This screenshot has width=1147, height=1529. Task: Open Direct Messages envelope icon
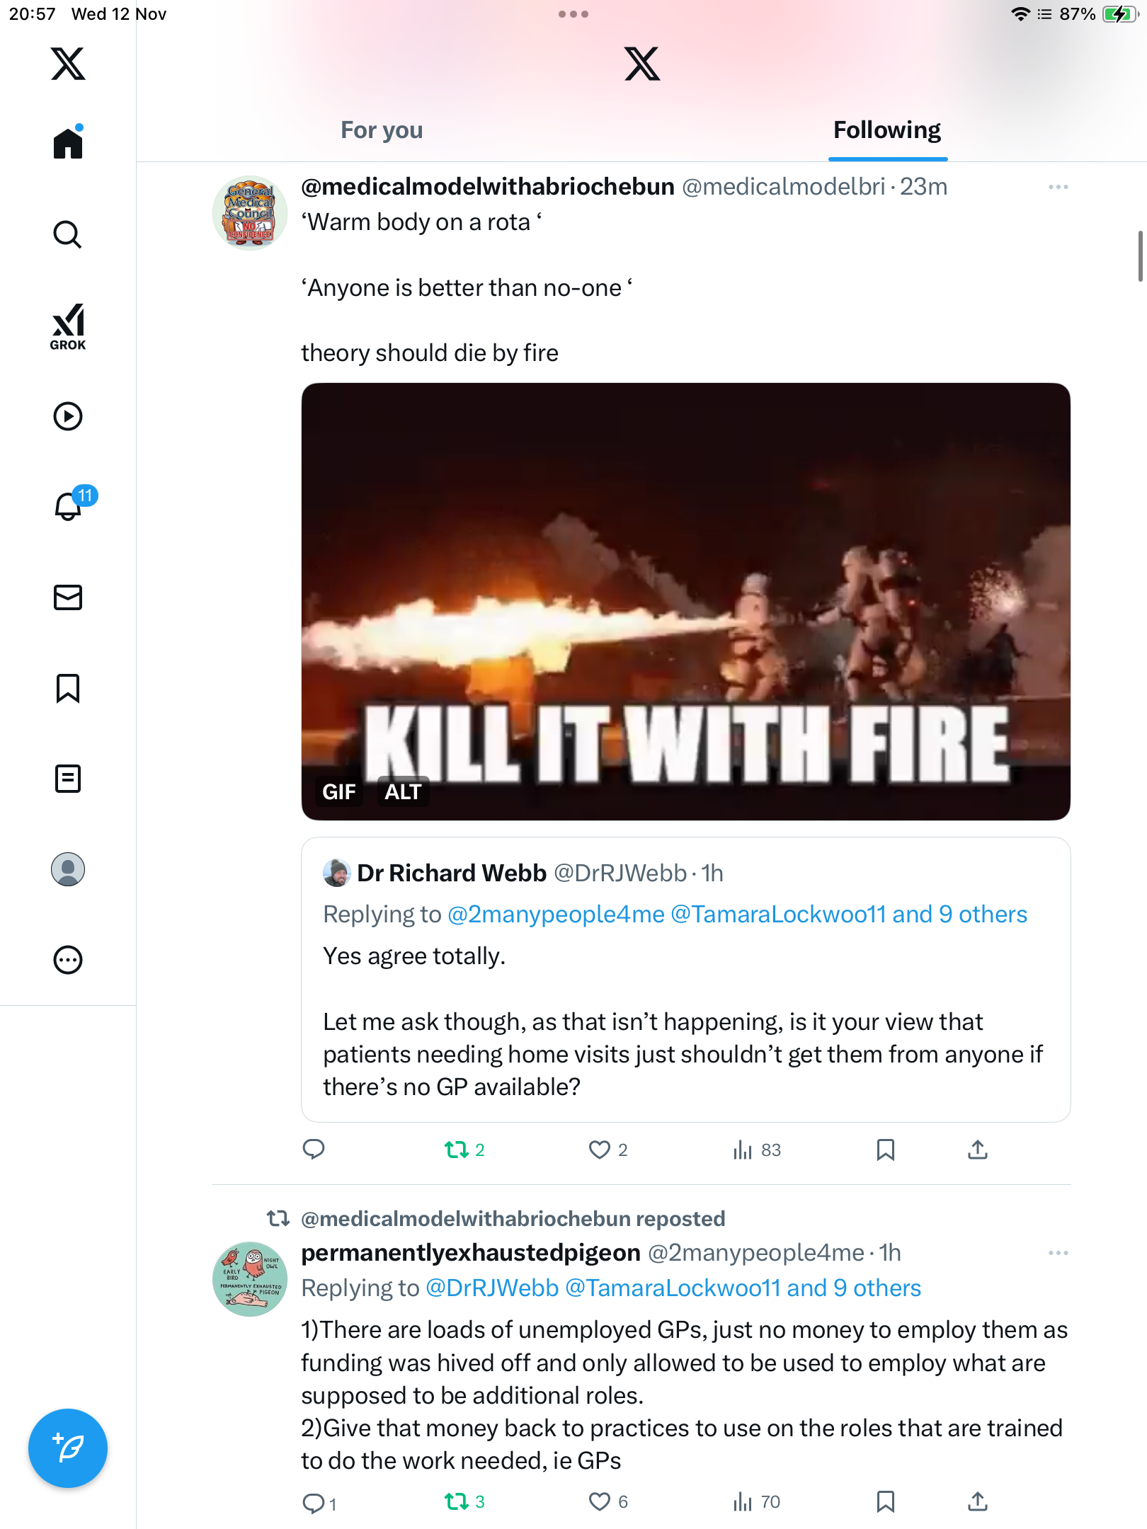point(68,597)
